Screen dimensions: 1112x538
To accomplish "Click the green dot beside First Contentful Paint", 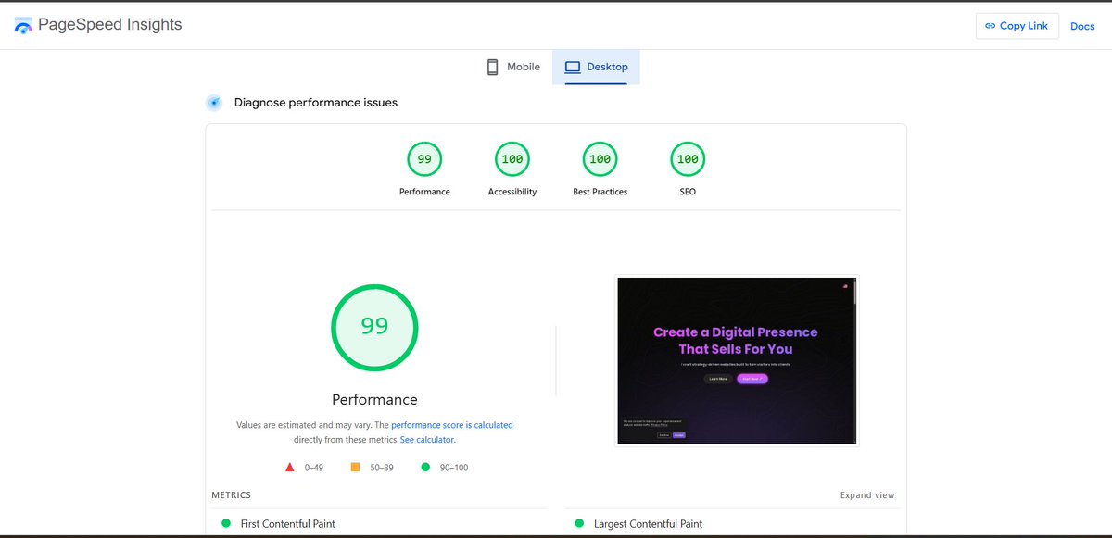I will pos(224,523).
